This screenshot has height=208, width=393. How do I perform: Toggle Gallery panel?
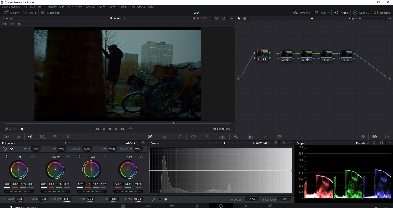point(11,13)
